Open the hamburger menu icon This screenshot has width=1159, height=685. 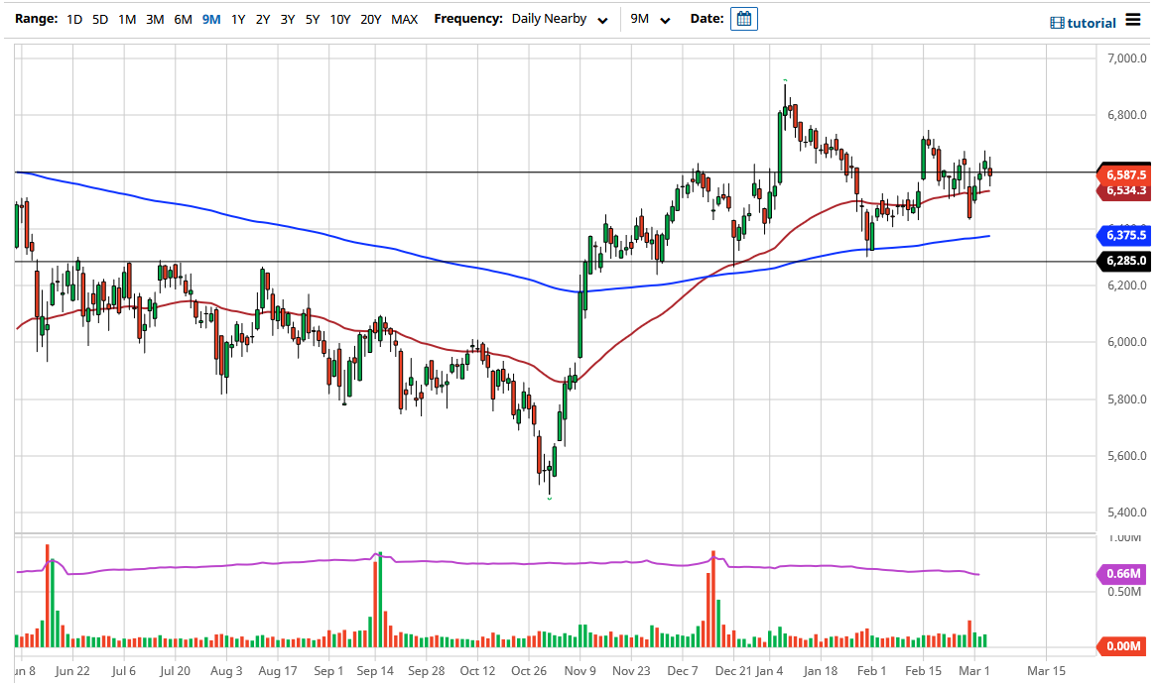point(1133,20)
